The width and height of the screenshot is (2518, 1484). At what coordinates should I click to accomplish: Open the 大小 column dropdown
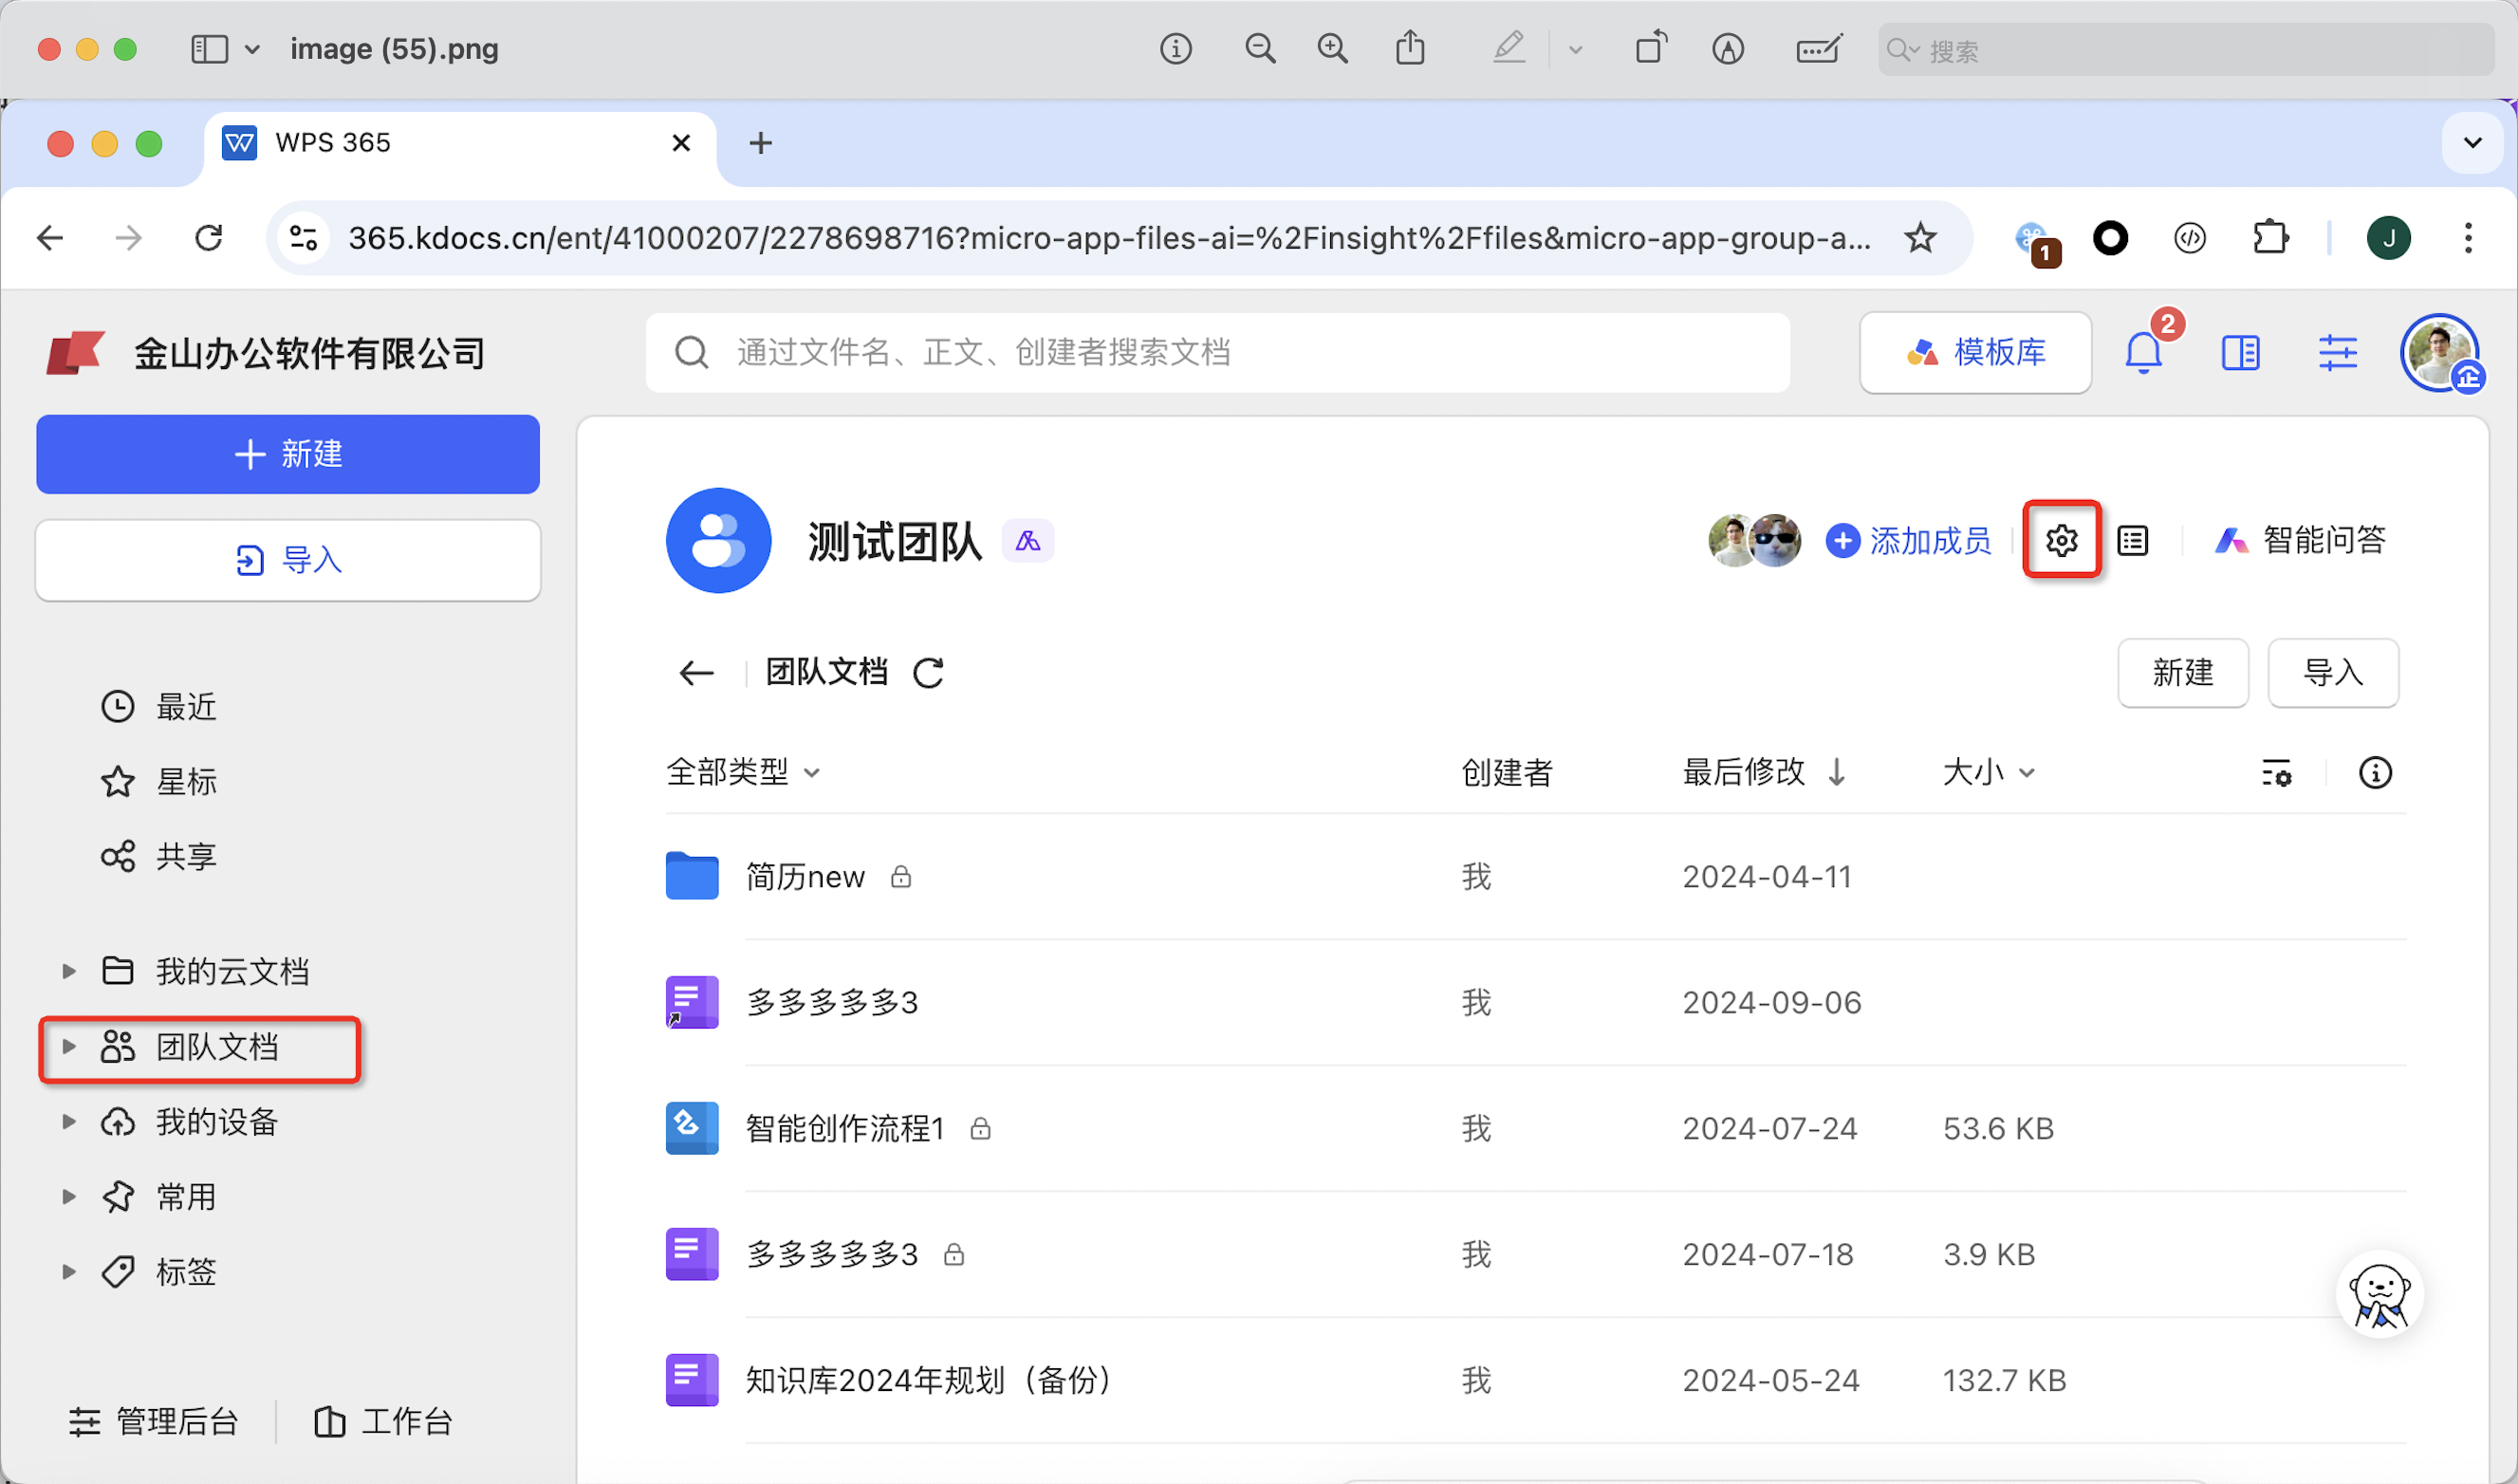coord(1989,772)
